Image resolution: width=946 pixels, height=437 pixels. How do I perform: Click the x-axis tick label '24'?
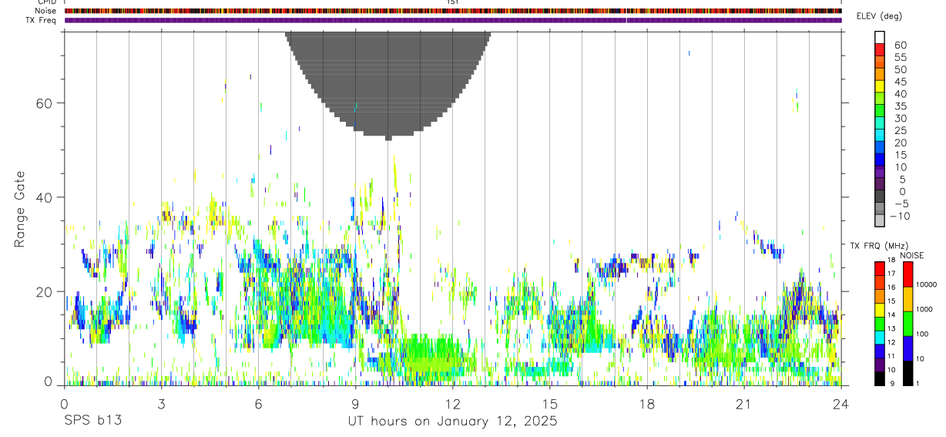pyautogui.click(x=840, y=404)
